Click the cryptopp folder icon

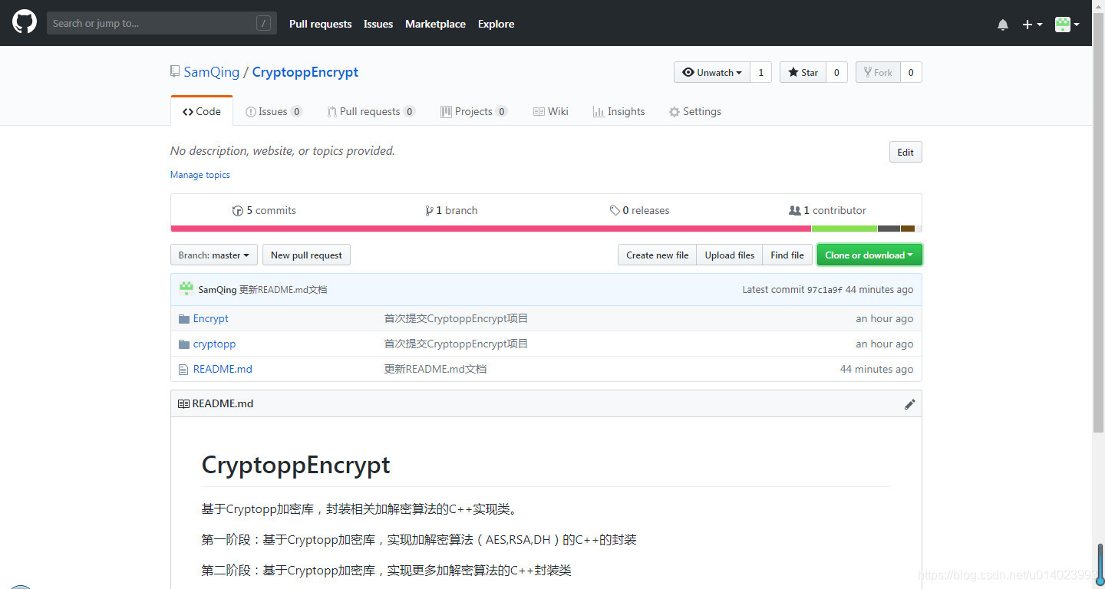tap(183, 344)
